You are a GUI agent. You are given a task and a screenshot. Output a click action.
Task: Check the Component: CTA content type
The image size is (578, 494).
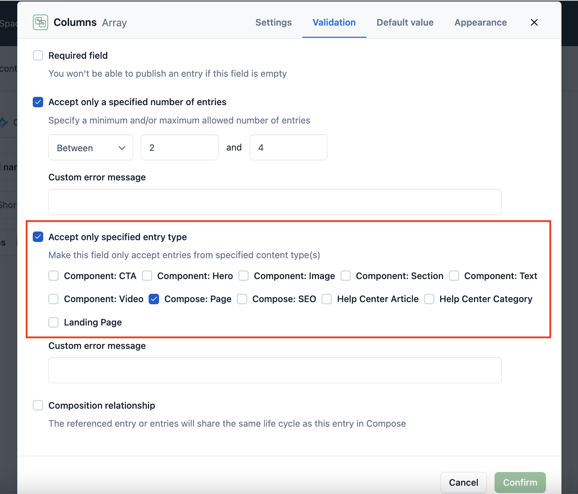54,276
